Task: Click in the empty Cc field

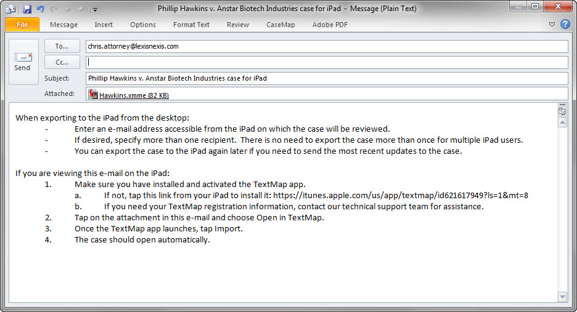Action: click(x=327, y=62)
